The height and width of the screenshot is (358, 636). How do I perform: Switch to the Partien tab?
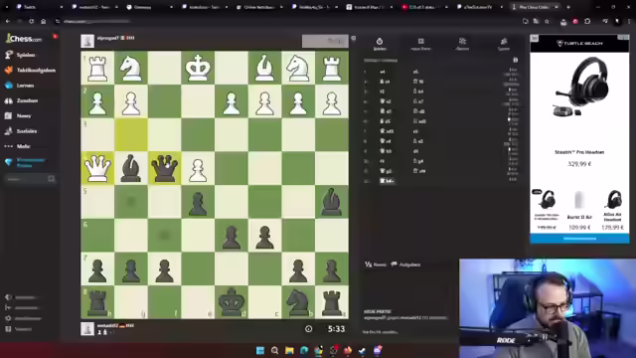tap(462, 44)
